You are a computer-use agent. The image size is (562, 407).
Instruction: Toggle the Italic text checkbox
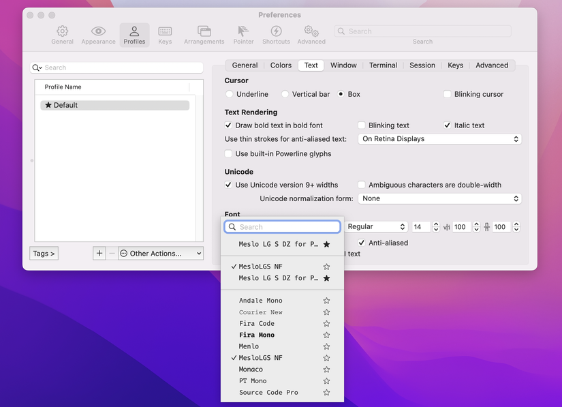[x=448, y=125]
